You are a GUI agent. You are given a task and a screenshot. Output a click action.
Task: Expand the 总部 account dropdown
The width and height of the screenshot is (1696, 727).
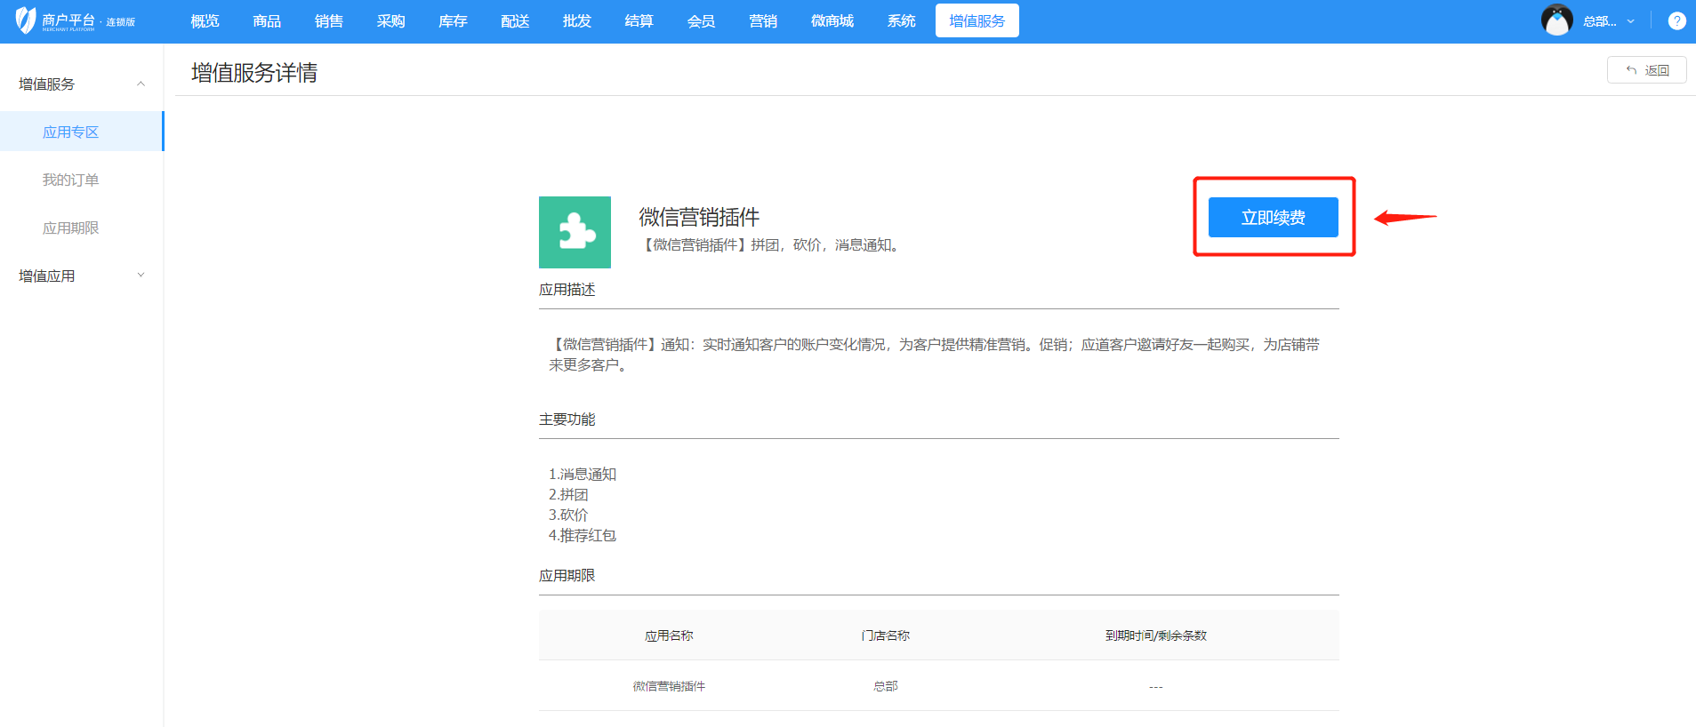[x=1609, y=21]
